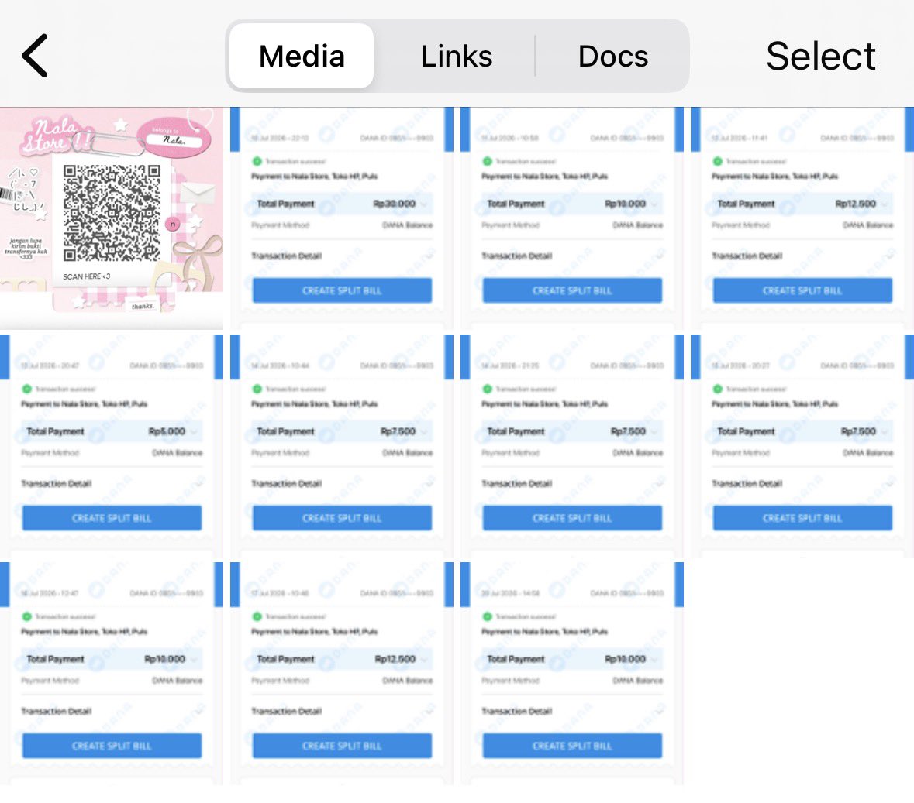The image size is (914, 803).
Task: Open the Rp30.000 payment receipt thumbnail
Action: pos(342,218)
